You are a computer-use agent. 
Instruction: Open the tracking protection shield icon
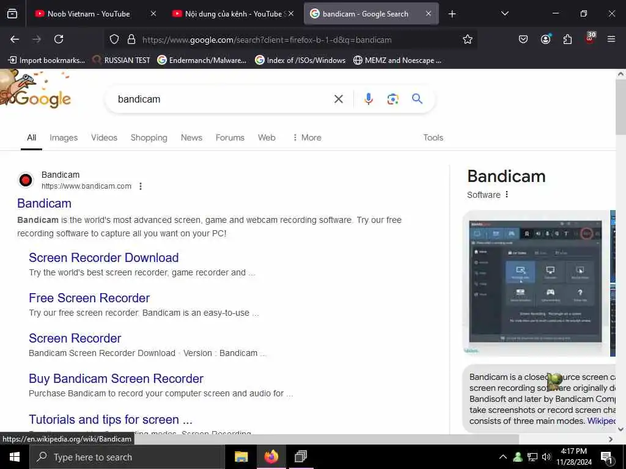(x=114, y=40)
